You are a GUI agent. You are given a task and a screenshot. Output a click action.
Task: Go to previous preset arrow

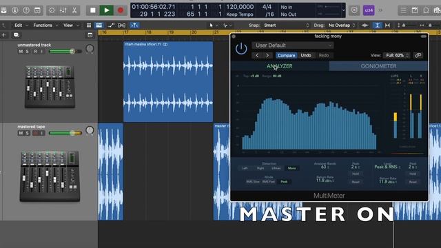click(x=257, y=55)
